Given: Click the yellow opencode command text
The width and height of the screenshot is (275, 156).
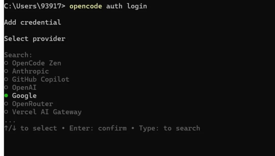Looking at the screenshot, I should (x=86, y=6).
